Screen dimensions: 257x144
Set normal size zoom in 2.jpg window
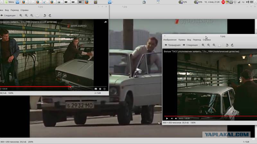[31, 15]
